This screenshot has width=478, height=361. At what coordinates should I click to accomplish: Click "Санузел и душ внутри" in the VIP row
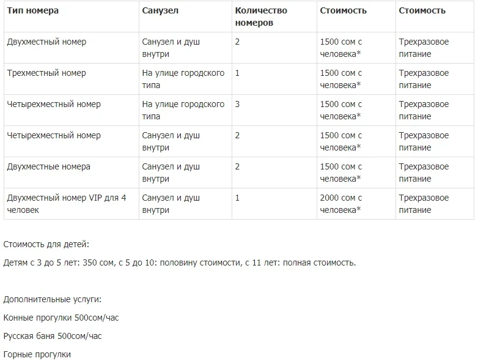pyautogui.click(x=171, y=204)
